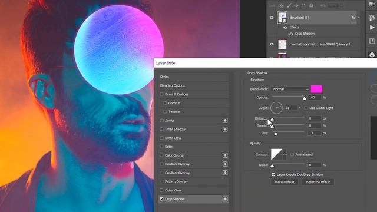The height and width of the screenshot is (212, 377).
Task: Hide the cinematic-portrait copy 2 layer
Action: [272, 44]
